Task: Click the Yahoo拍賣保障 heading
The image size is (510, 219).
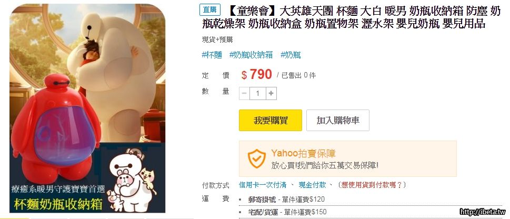Action: [304, 154]
